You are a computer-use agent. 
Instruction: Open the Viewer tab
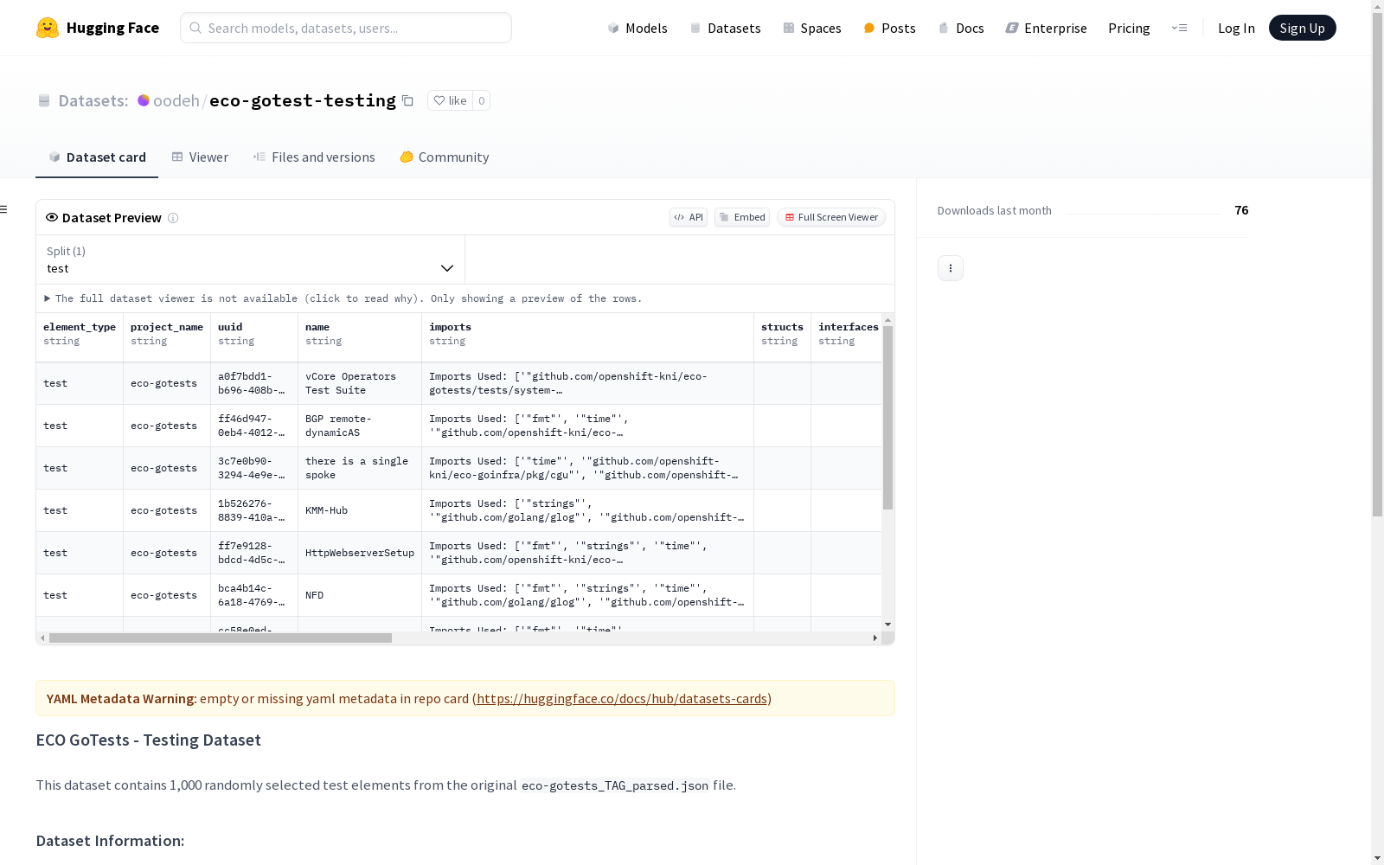[200, 157]
